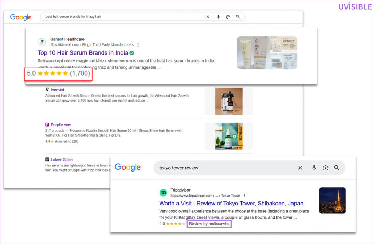Open Google Lens in the tokyo tower search bar
373x244 pixels.
click(325, 168)
